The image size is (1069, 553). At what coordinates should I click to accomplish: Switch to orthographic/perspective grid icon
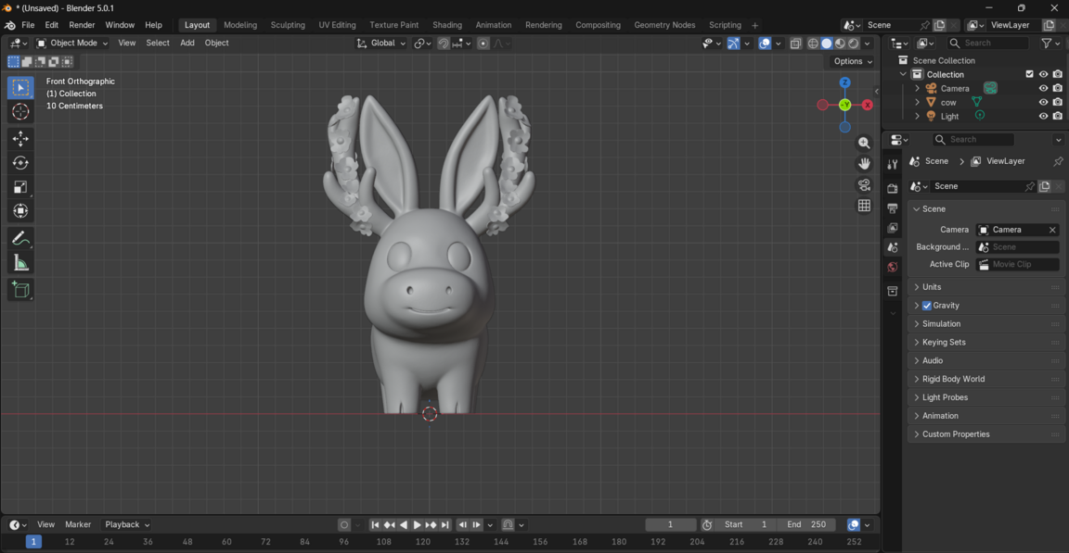[864, 206]
